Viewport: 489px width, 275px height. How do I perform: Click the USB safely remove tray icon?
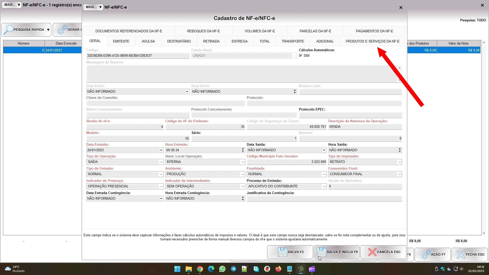(436, 269)
